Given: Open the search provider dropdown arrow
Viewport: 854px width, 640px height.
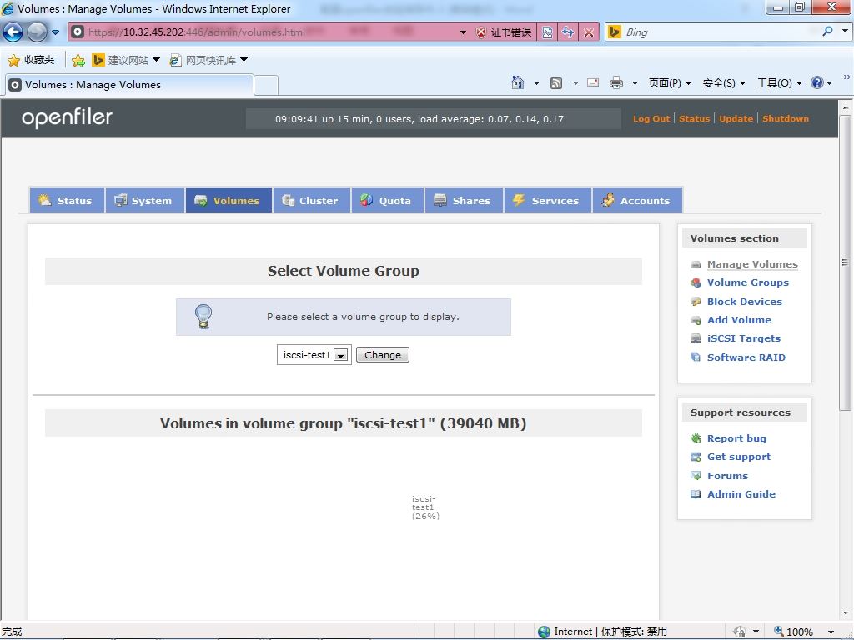Looking at the screenshot, I should coord(846,32).
